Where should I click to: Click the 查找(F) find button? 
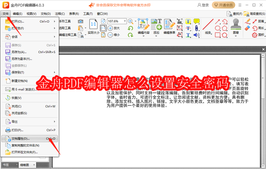pyautogui.click(x=234, y=14)
